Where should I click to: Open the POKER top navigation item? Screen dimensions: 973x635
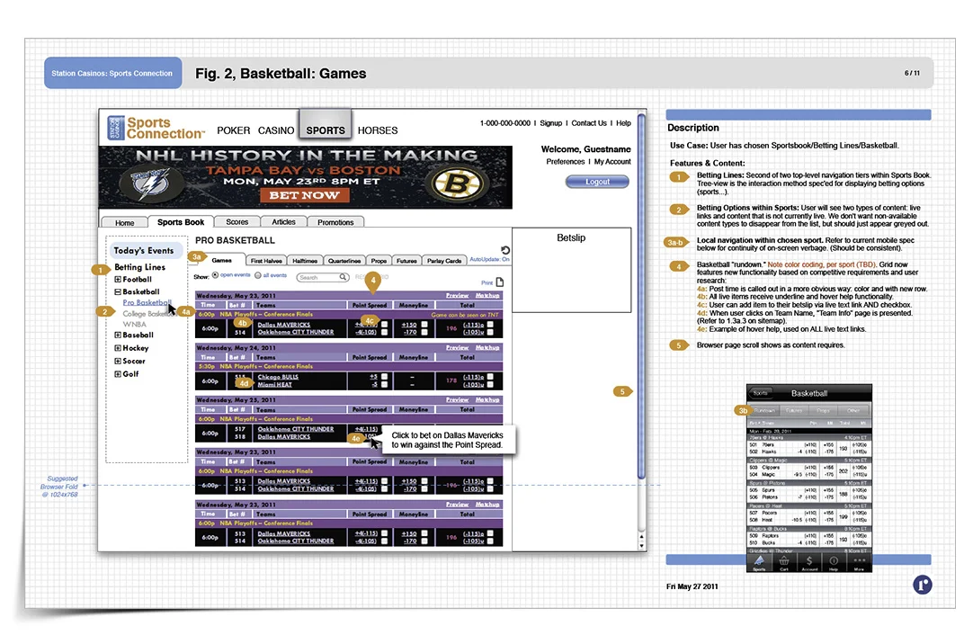233,130
